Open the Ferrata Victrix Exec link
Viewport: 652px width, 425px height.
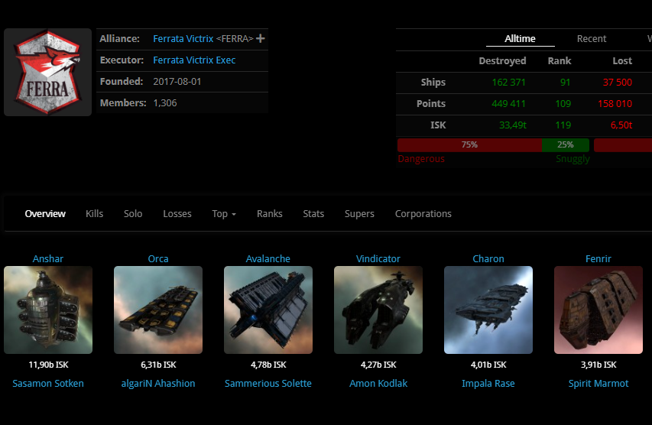point(194,60)
